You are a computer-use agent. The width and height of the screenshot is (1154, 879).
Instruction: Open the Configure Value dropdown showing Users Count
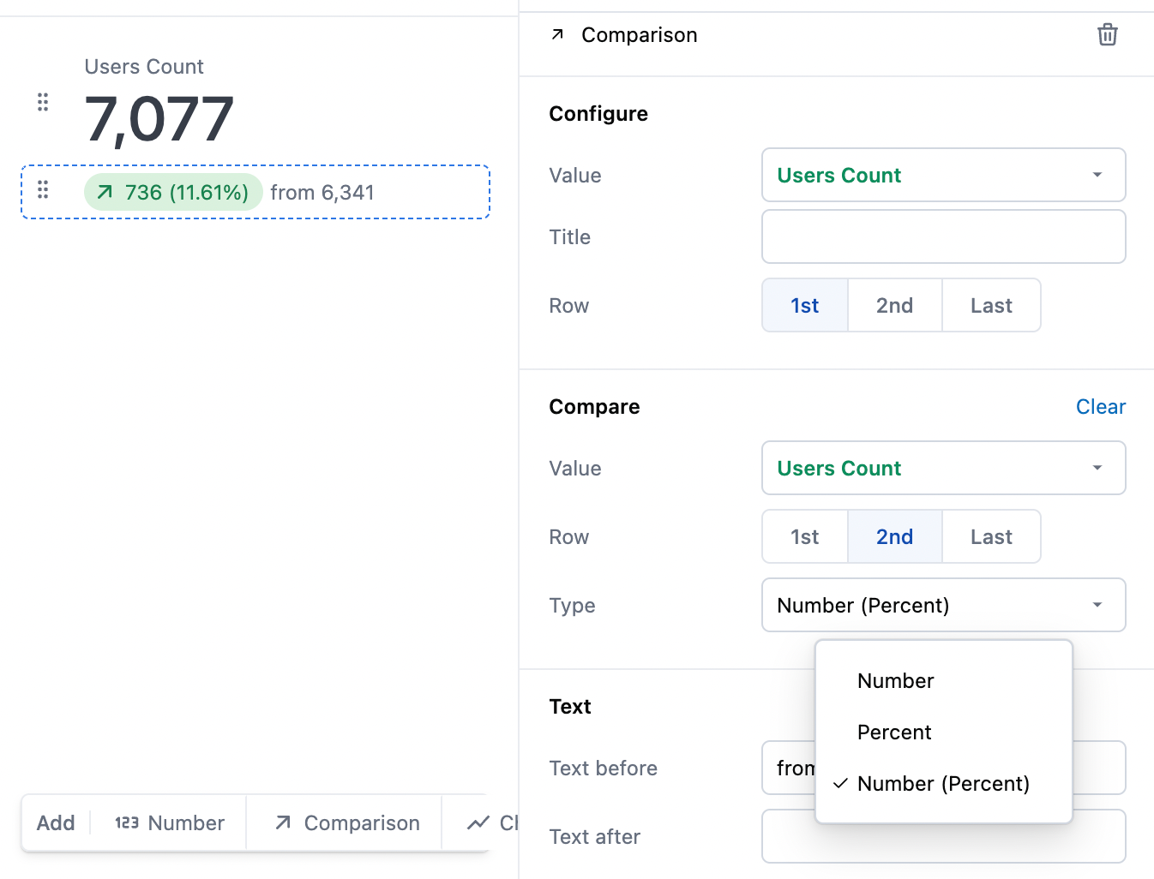[943, 175]
